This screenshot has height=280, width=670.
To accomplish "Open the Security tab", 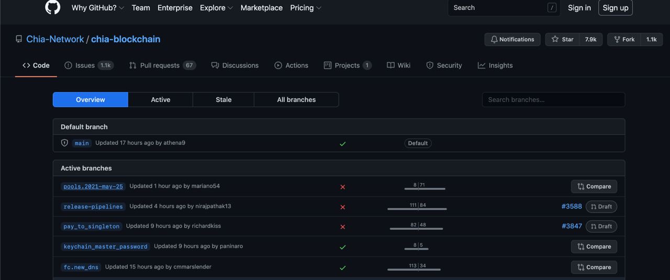I will [444, 65].
